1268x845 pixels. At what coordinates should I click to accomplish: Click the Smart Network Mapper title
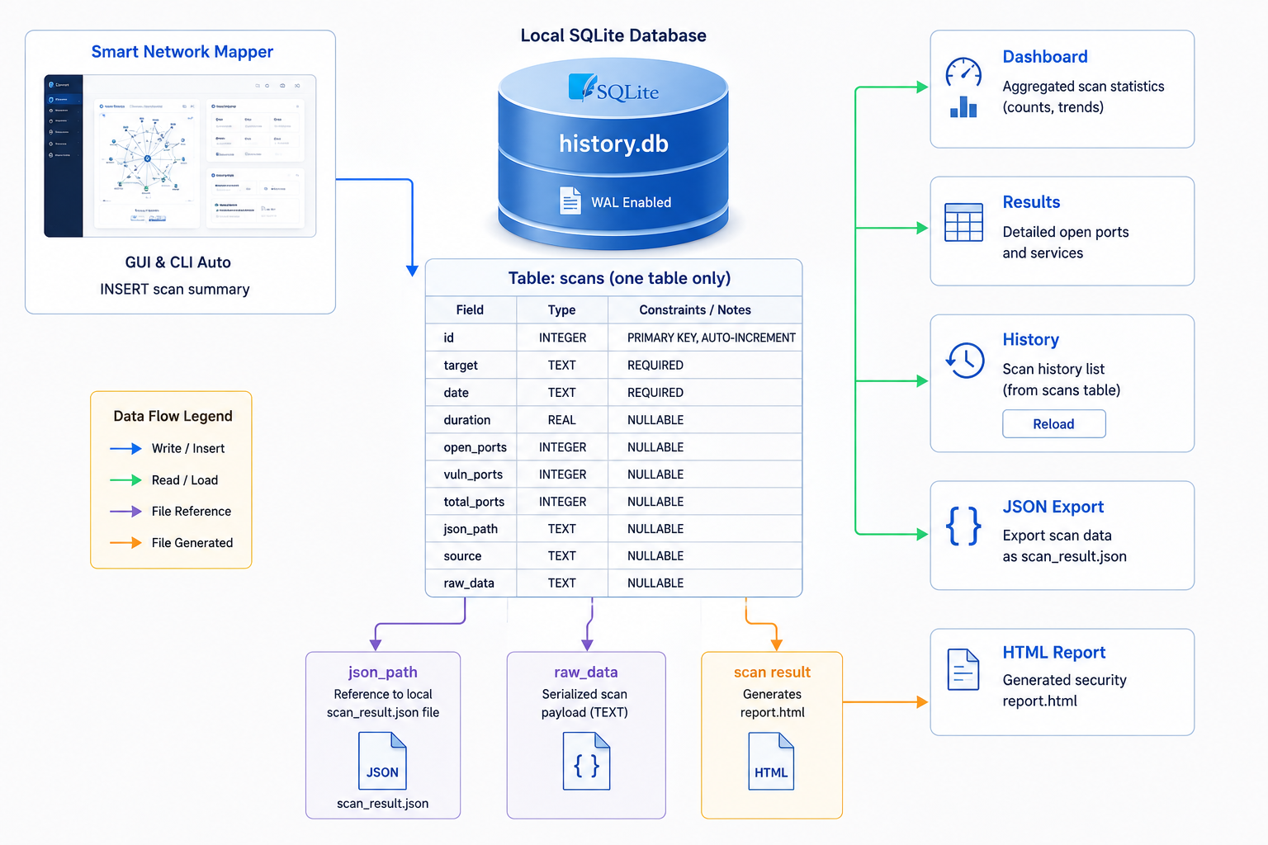click(x=182, y=52)
